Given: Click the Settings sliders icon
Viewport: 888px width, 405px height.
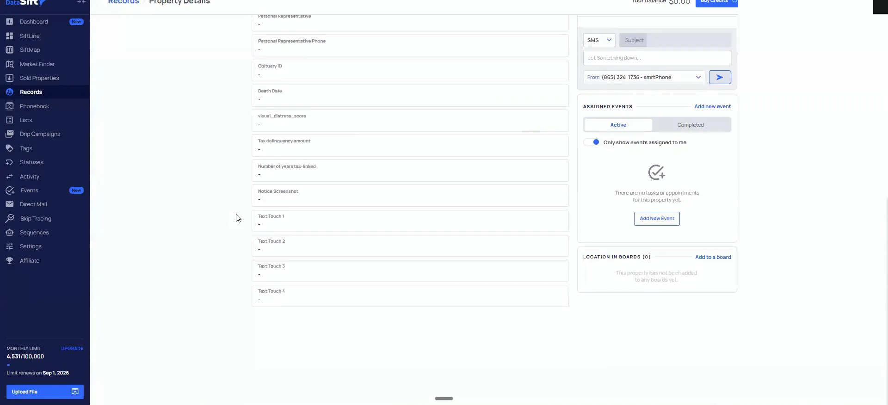Looking at the screenshot, I should click(9, 246).
